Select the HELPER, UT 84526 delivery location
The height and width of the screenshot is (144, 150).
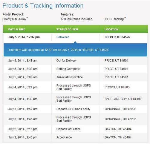coord(117,37)
